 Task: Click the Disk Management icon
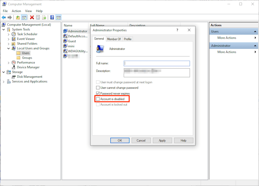pyautogui.click(x=14, y=77)
